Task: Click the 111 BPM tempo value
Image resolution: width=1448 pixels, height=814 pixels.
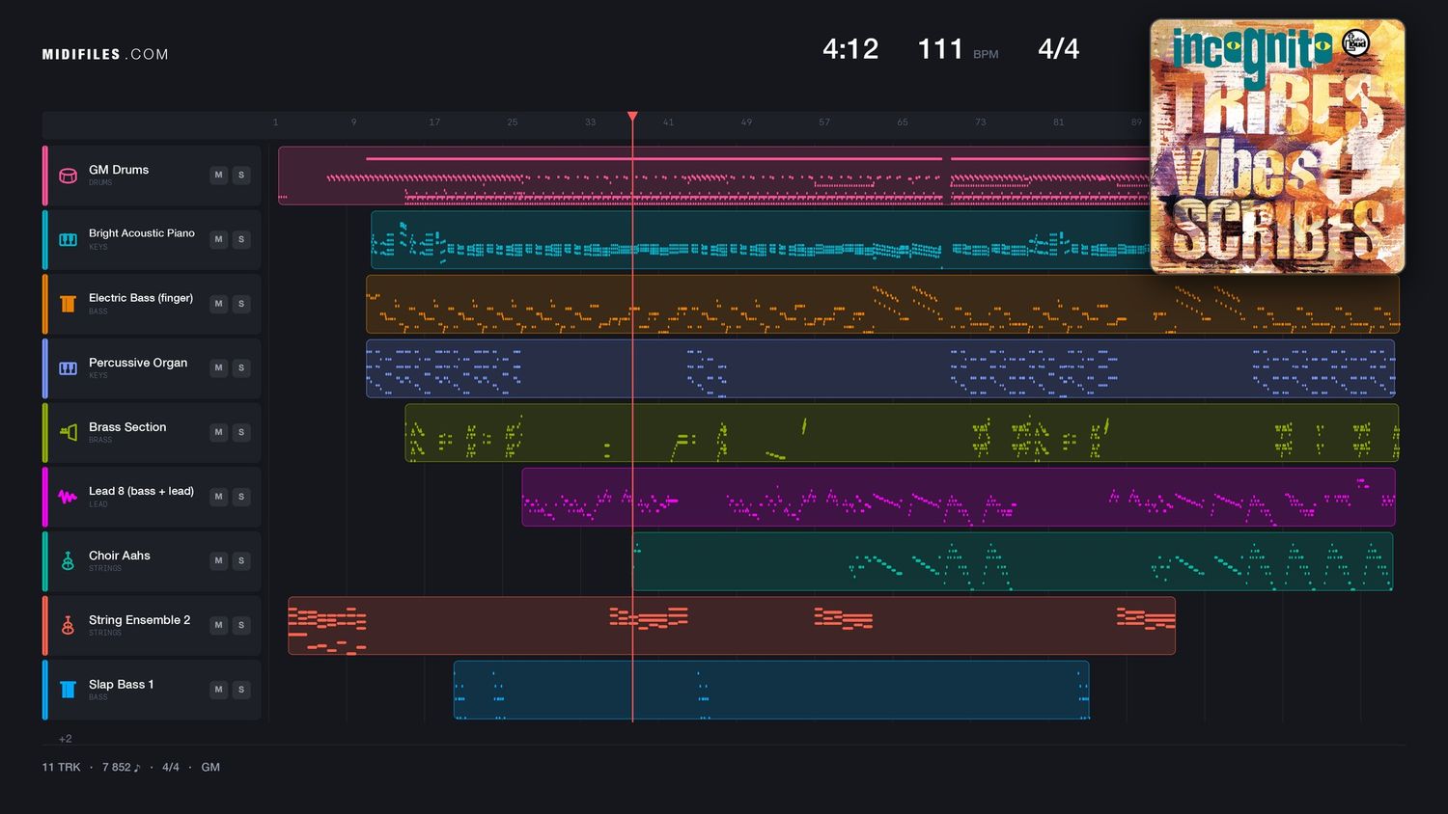Action: [x=940, y=49]
